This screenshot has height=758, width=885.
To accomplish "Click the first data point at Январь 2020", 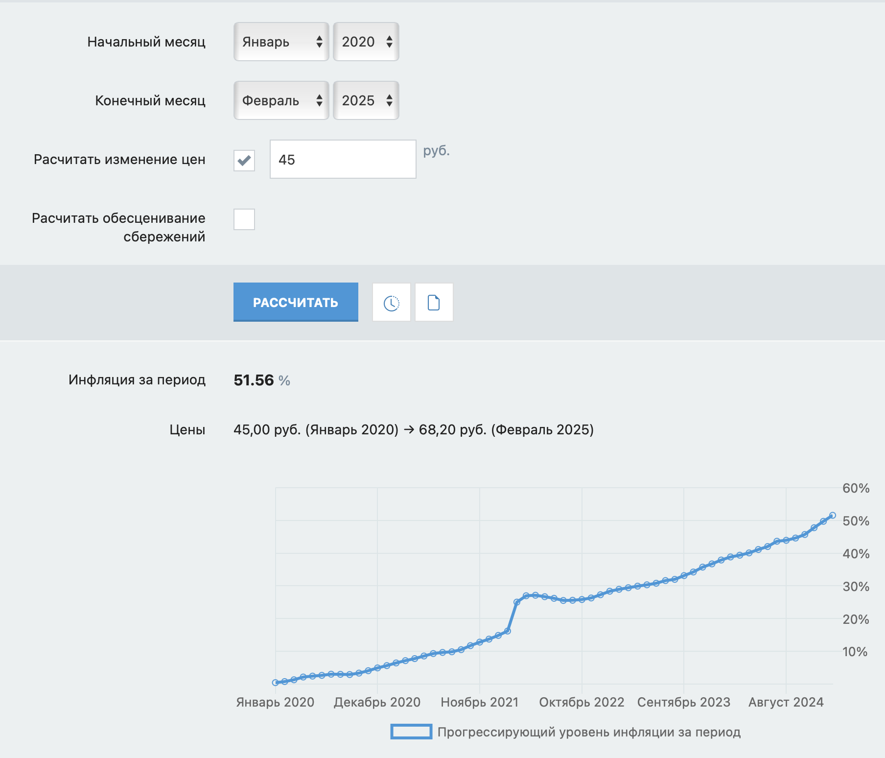I will [x=276, y=683].
